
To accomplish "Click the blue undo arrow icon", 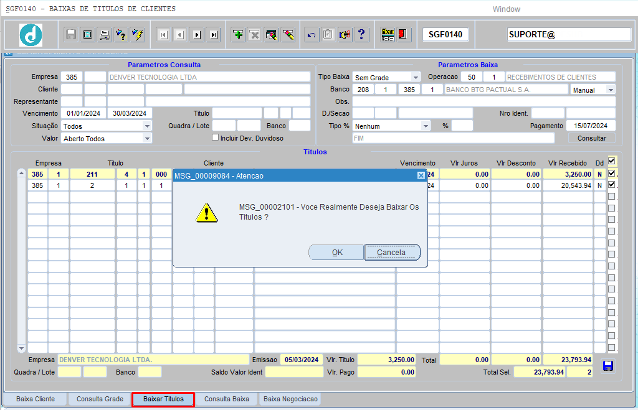I will point(312,35).
